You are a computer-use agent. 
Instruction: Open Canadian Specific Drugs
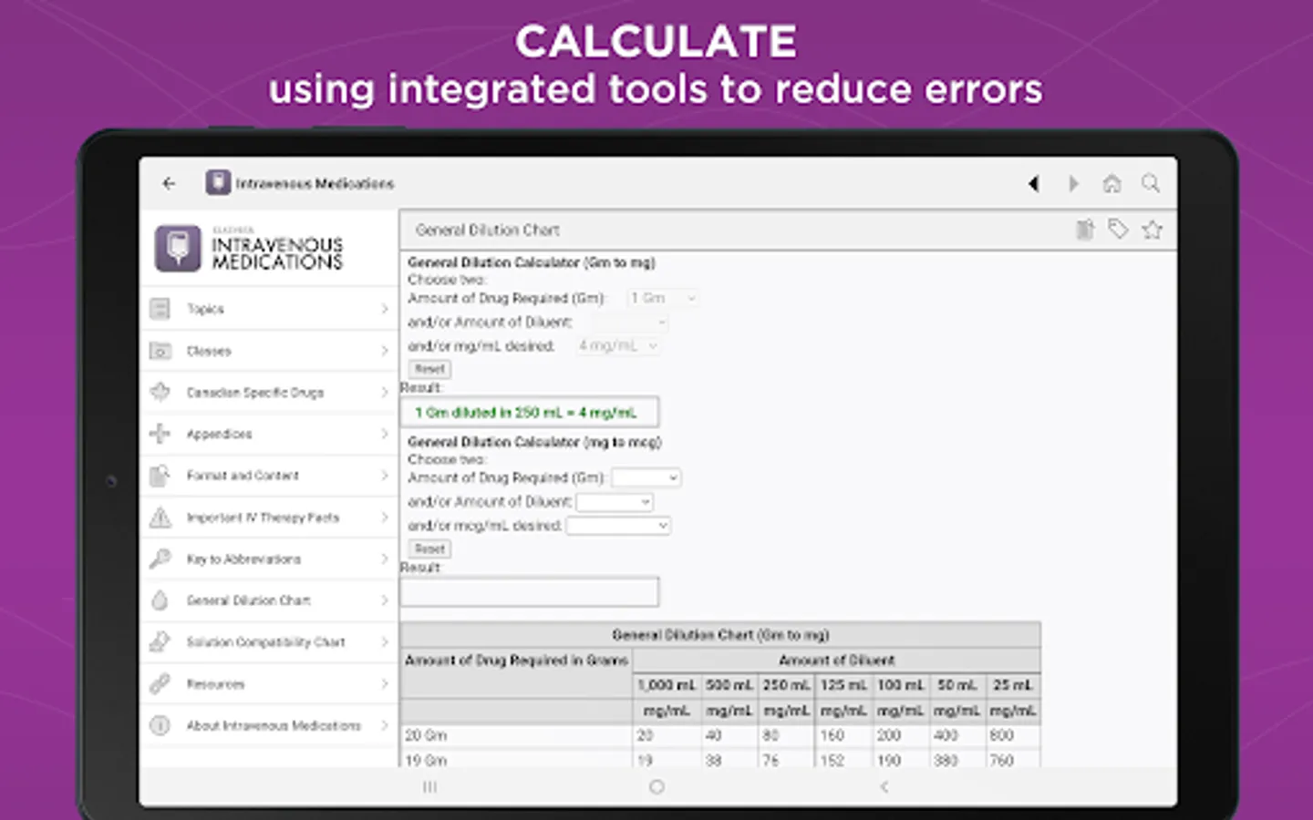pyautogui.click(x=269, y=393)
